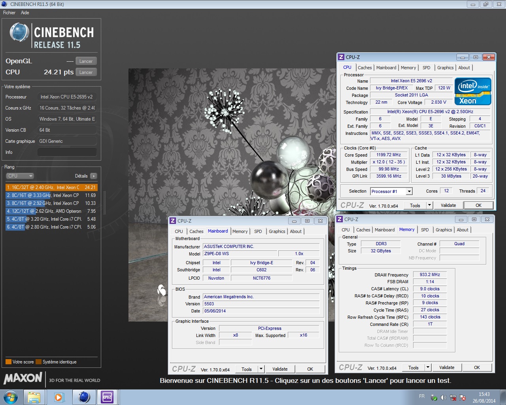Expand Tools dropdown arrow in Mainboard window

click(x=261, y=369)
